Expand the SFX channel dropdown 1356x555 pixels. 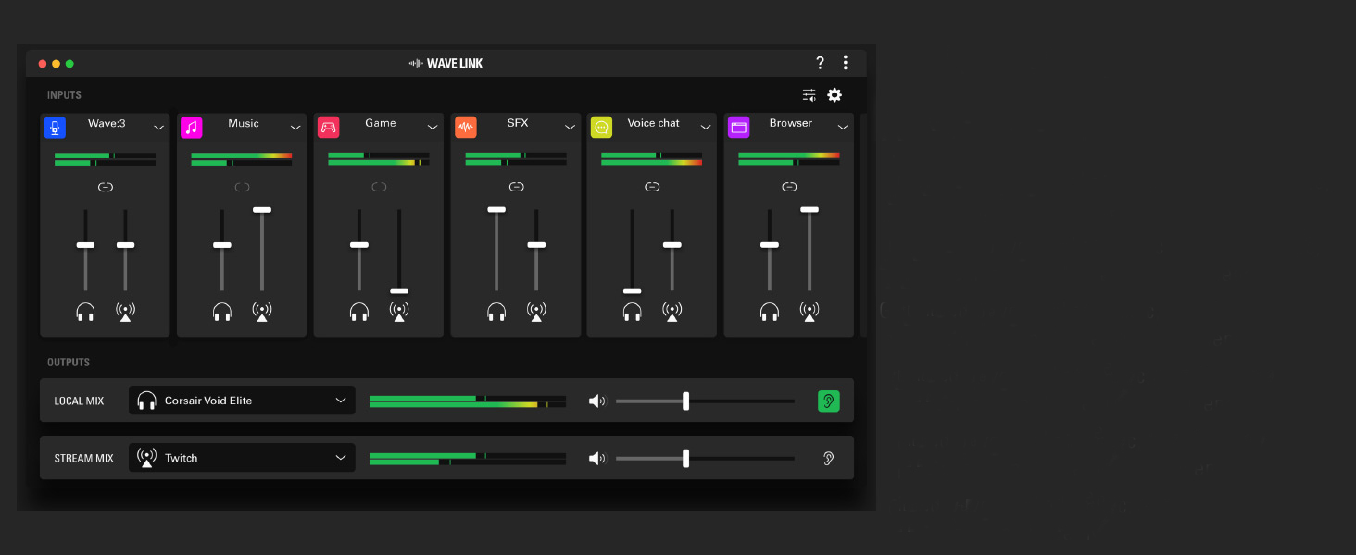pyautogui.click(x=570, y=128)
